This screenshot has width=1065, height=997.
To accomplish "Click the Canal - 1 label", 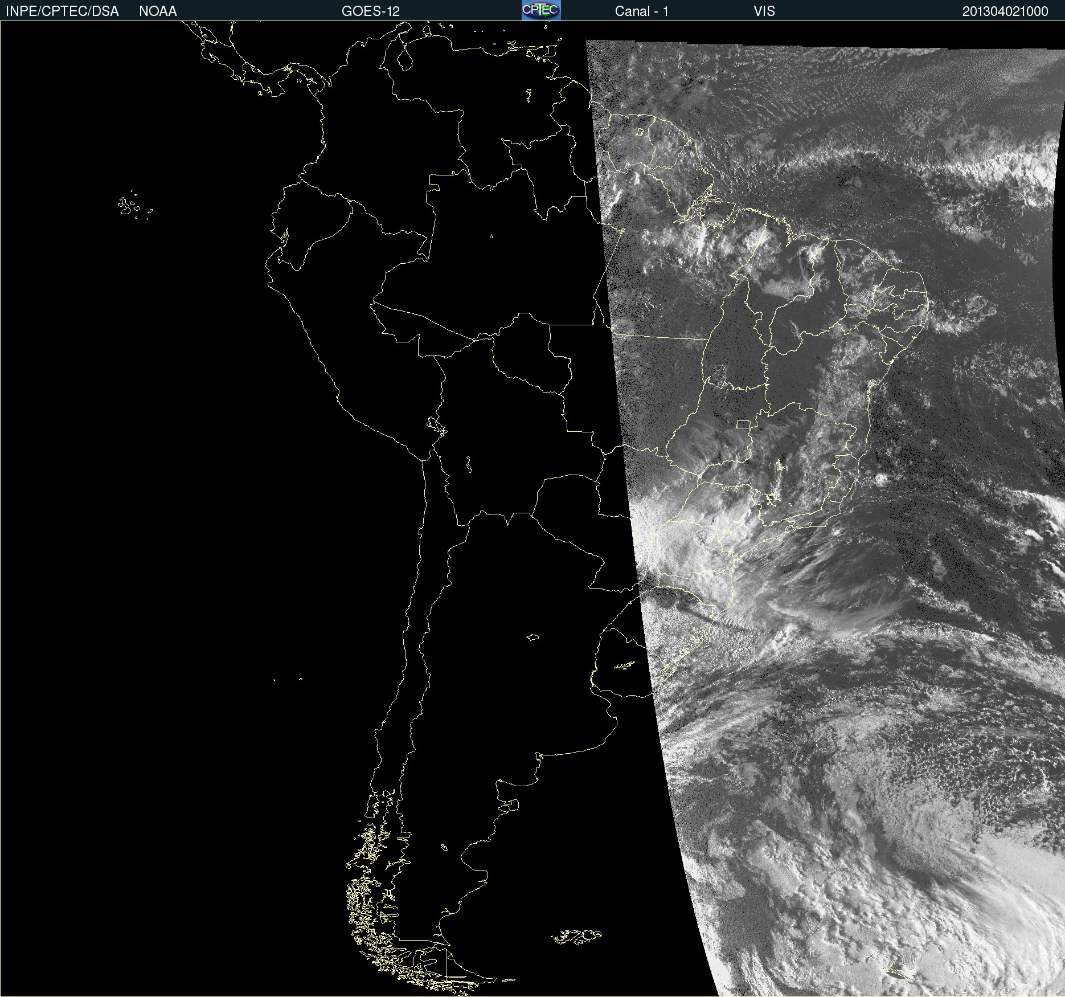I will point(641,11).
